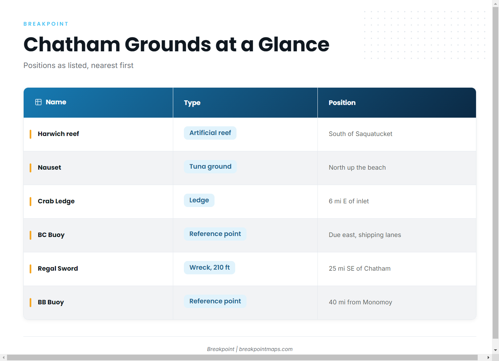Click the Due east, shipping lanes position
The width and height of the screenshot is (499, 361).
pyautogui.click(x=365, y=235)
